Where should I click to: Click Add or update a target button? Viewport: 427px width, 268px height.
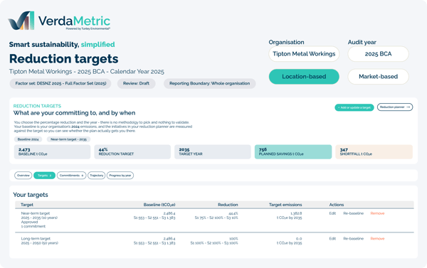point(354,107)
